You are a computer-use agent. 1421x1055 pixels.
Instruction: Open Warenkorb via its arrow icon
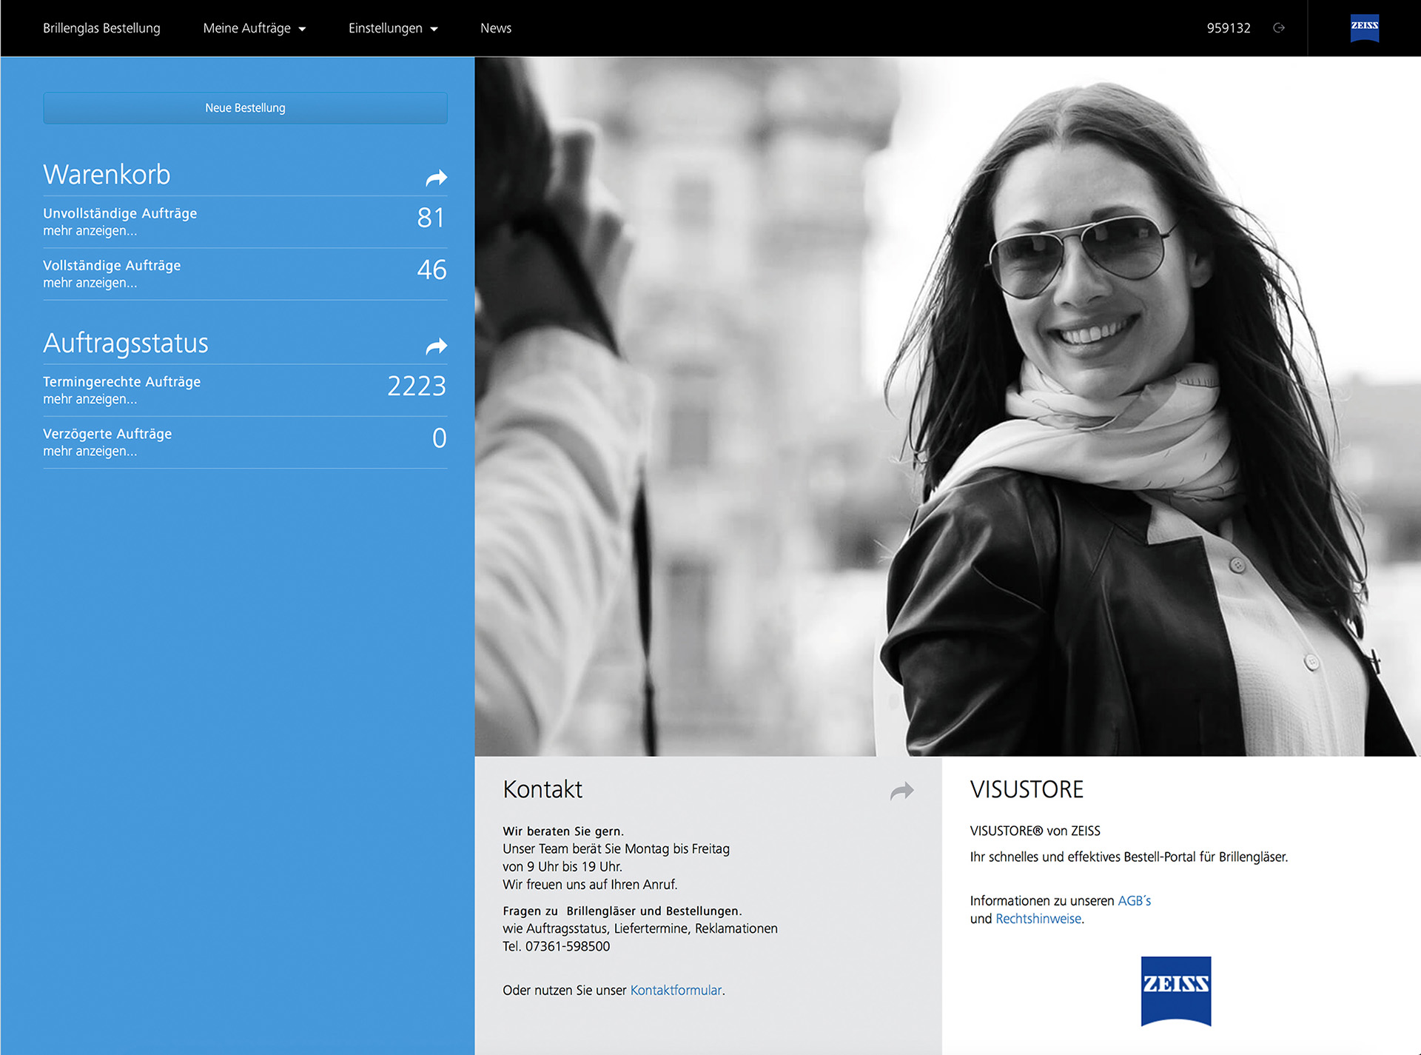click(437, 178)
